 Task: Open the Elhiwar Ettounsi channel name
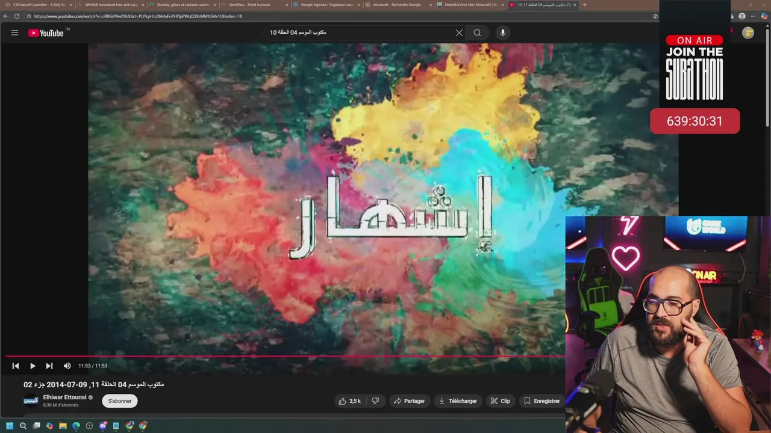[x=64, y=398]
